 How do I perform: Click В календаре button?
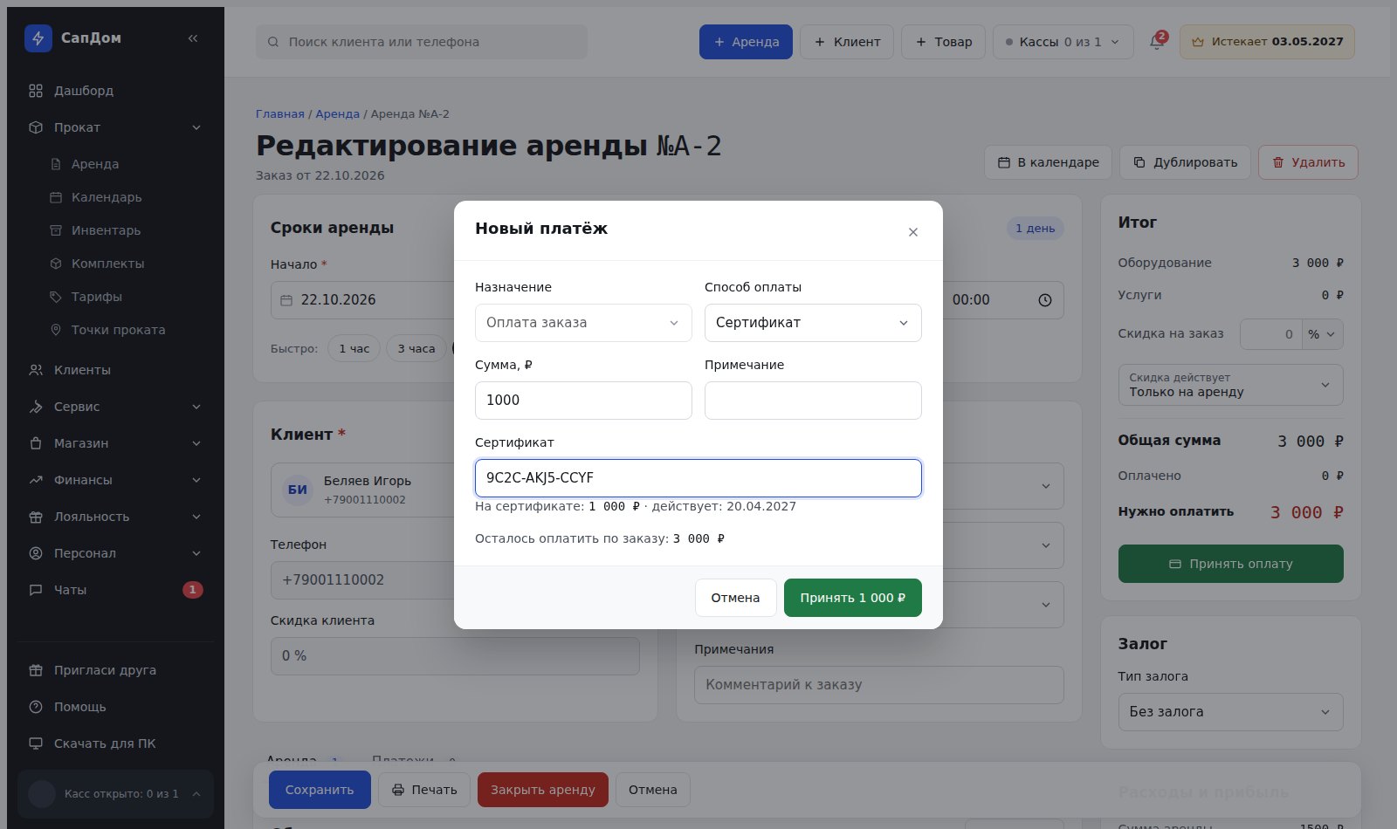click(x=1048, y=162)
